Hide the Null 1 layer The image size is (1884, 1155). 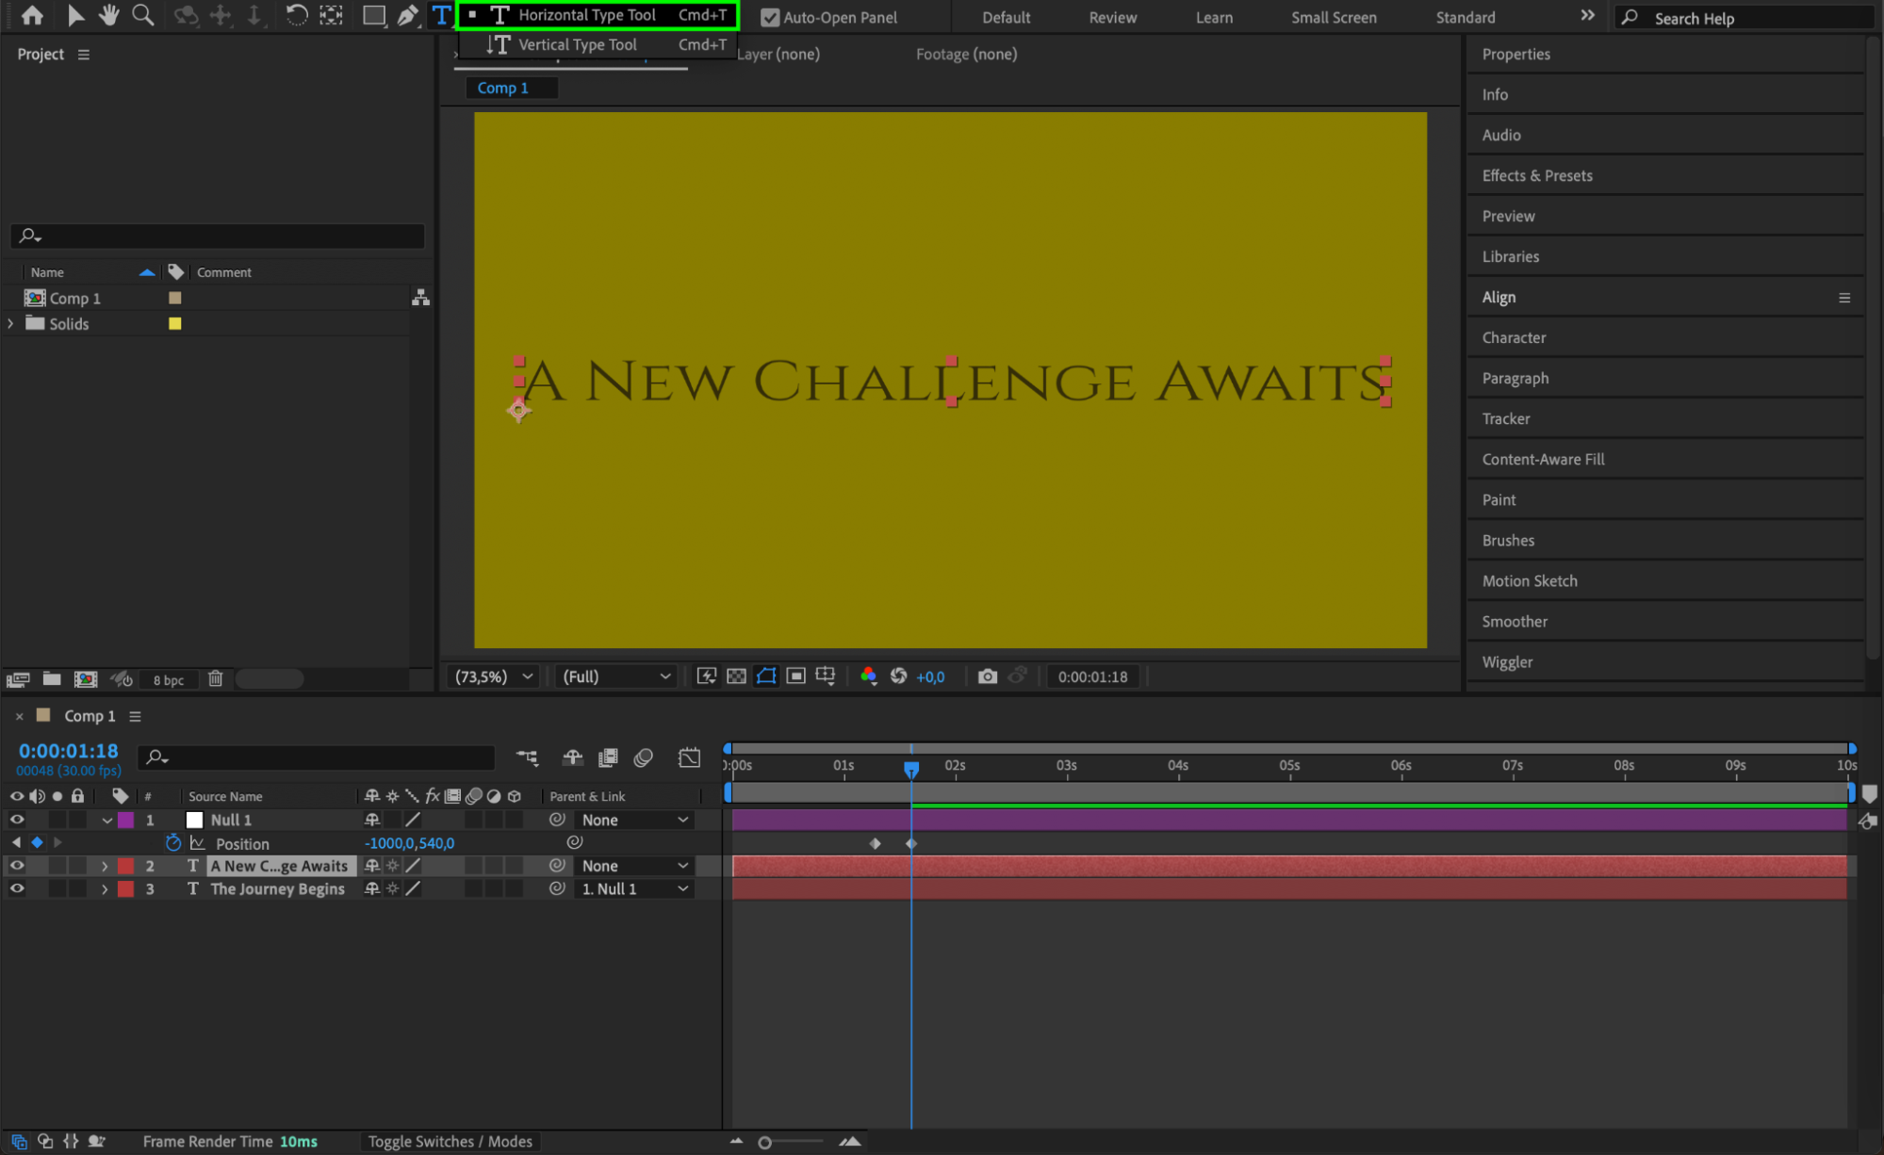17,820
